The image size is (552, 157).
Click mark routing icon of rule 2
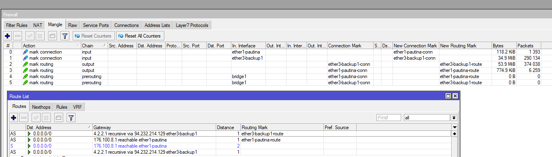[25, 64]
